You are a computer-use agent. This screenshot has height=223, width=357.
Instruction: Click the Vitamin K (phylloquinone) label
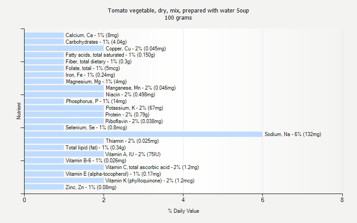(149, 181)
